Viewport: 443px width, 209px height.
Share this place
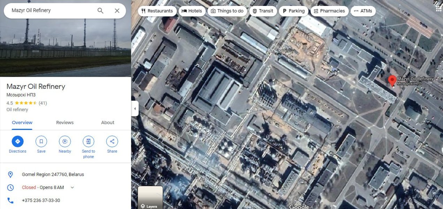pos(112,141)
